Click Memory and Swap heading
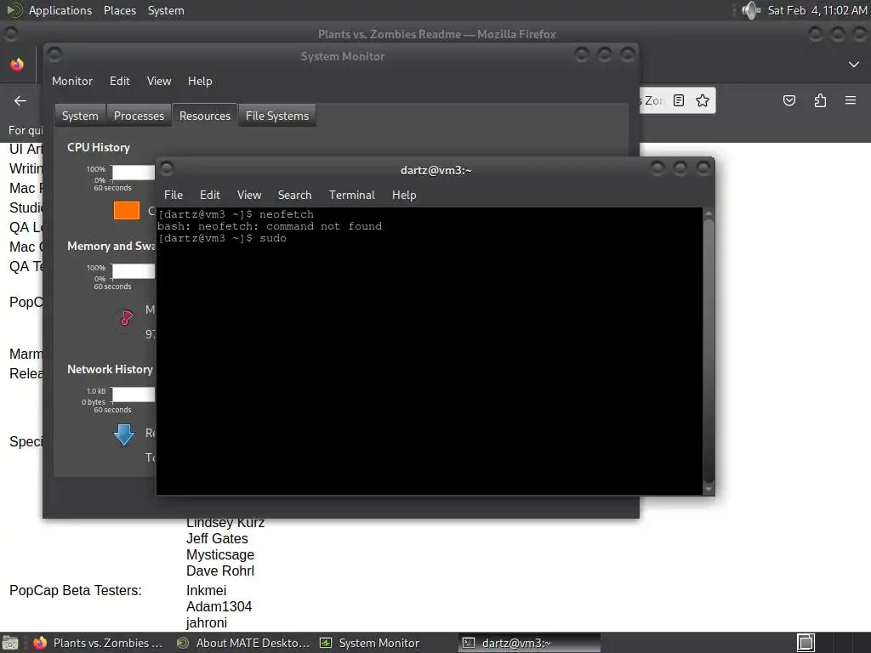The image size is (871, 653). (111, 246)
